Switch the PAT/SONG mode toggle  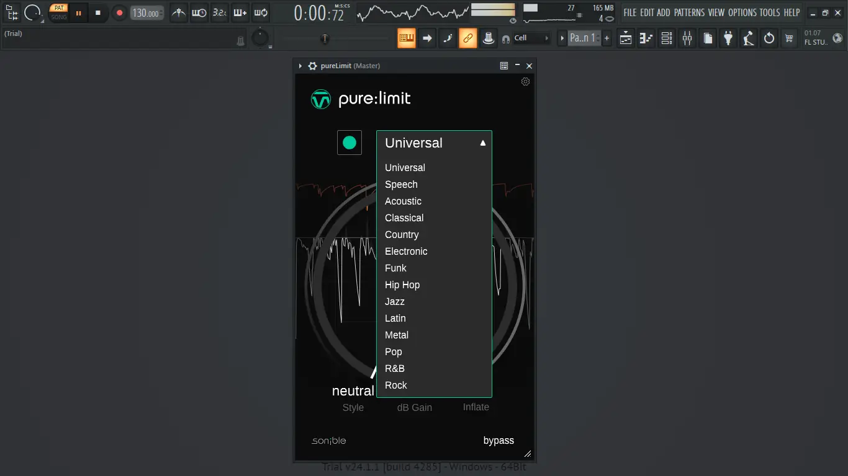click(x=59, y=12)
